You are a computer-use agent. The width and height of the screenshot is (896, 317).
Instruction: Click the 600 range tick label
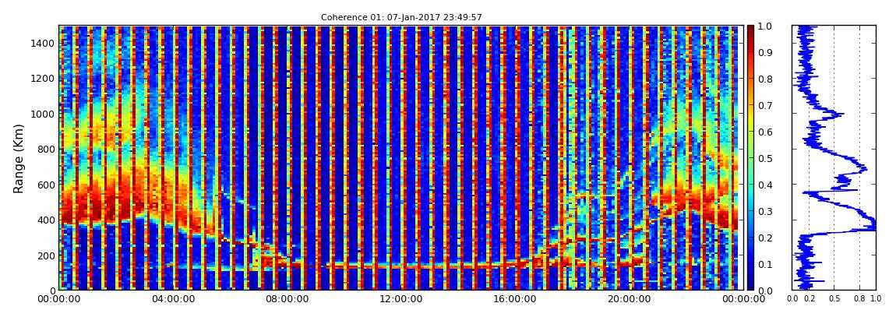[46, 185]
